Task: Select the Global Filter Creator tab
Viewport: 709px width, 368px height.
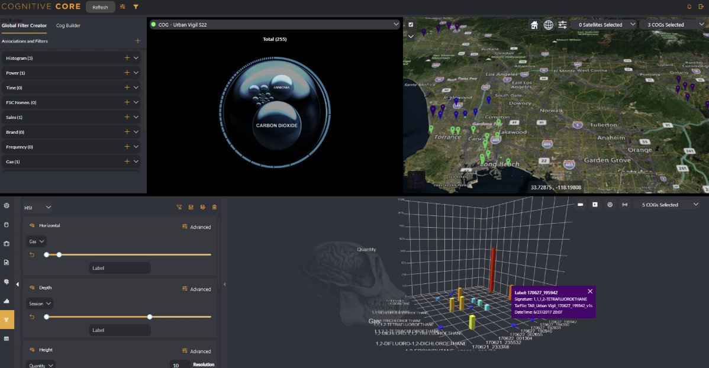Action: (x=24, y=25)
